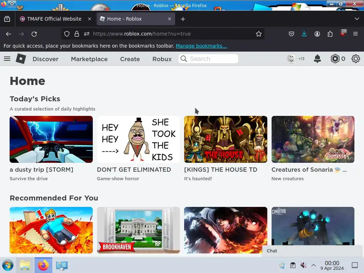Viewport: 364px width, 273px height.
Task: Open a new browser tab
Action: tap(183, 19)
